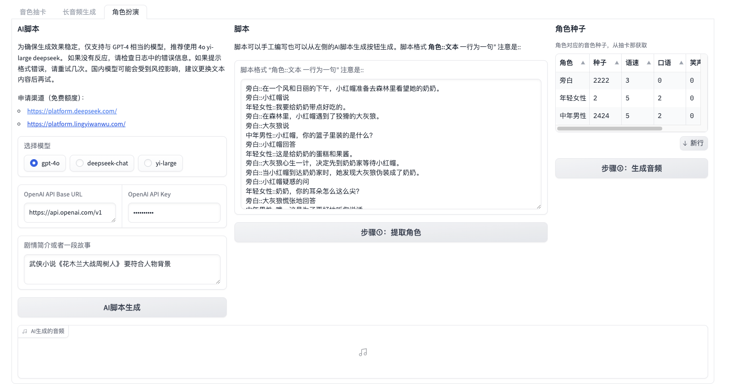The height and width of the screenshot is (390, 731).
Task: Click the 剧情简介 story text box
Action: click(122, 269)
